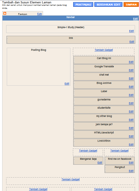The image size is (139, 191).
Task: Click the Favicon label text
Action: 23,14
